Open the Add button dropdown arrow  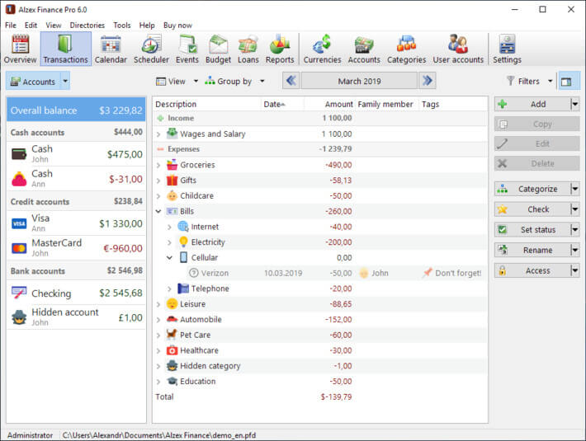[x=575, y=104]
